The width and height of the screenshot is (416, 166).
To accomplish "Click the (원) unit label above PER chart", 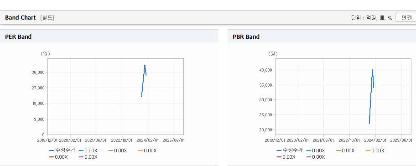I will (45, 54).
